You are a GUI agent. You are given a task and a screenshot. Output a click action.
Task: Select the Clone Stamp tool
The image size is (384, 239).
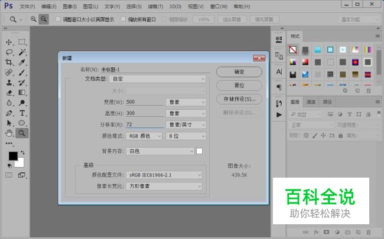point(9,83)
